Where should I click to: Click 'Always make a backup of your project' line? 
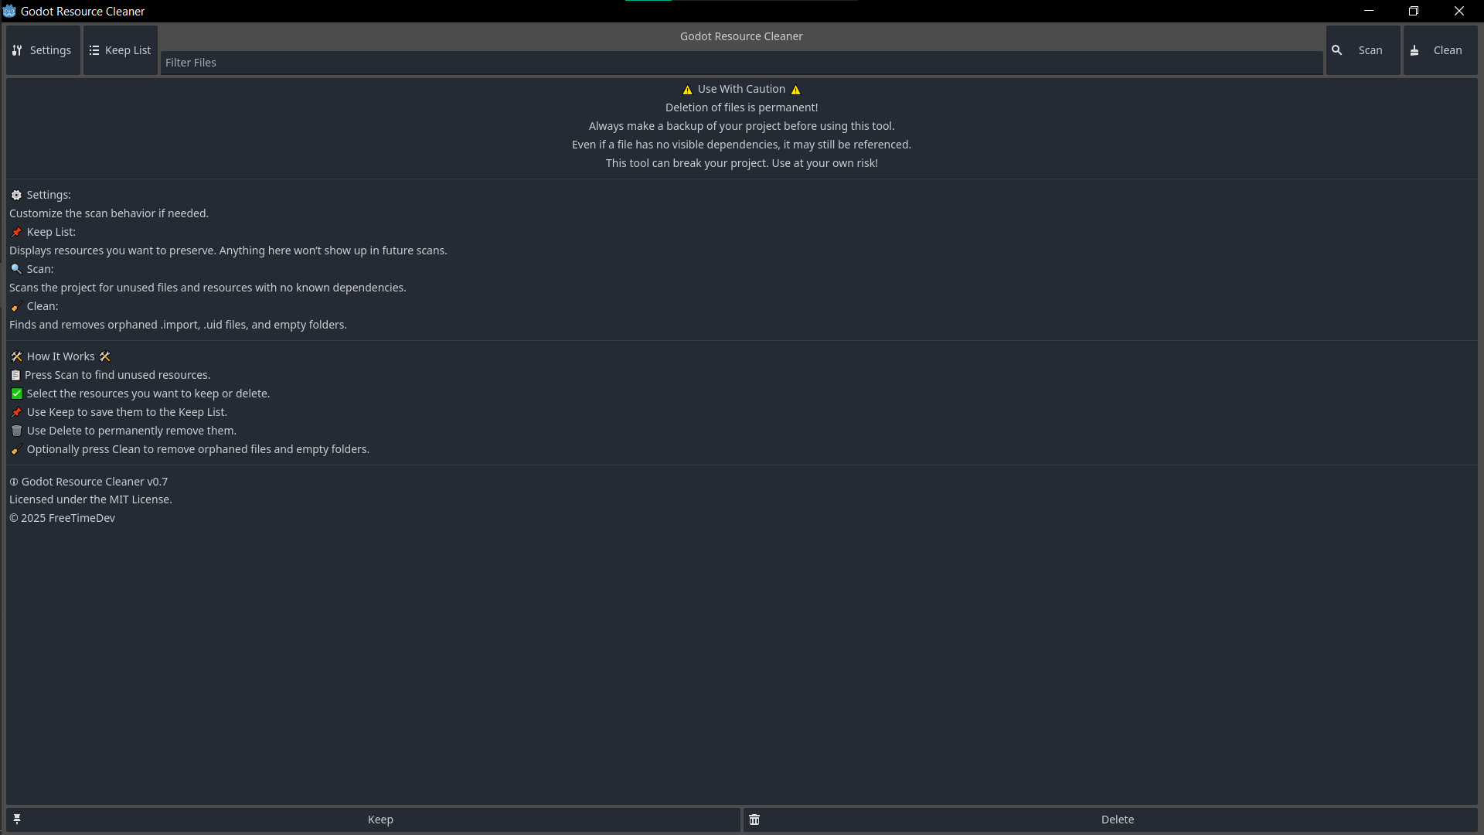coord(741,126)
